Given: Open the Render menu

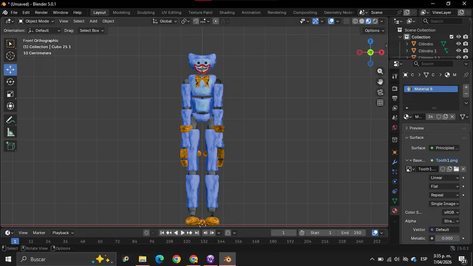Looking at the screenshot, I should pos(41,12).
